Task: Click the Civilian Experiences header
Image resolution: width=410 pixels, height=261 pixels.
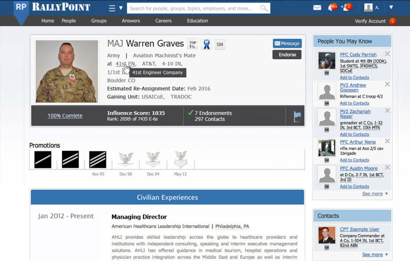Action: tap(167, 197)
